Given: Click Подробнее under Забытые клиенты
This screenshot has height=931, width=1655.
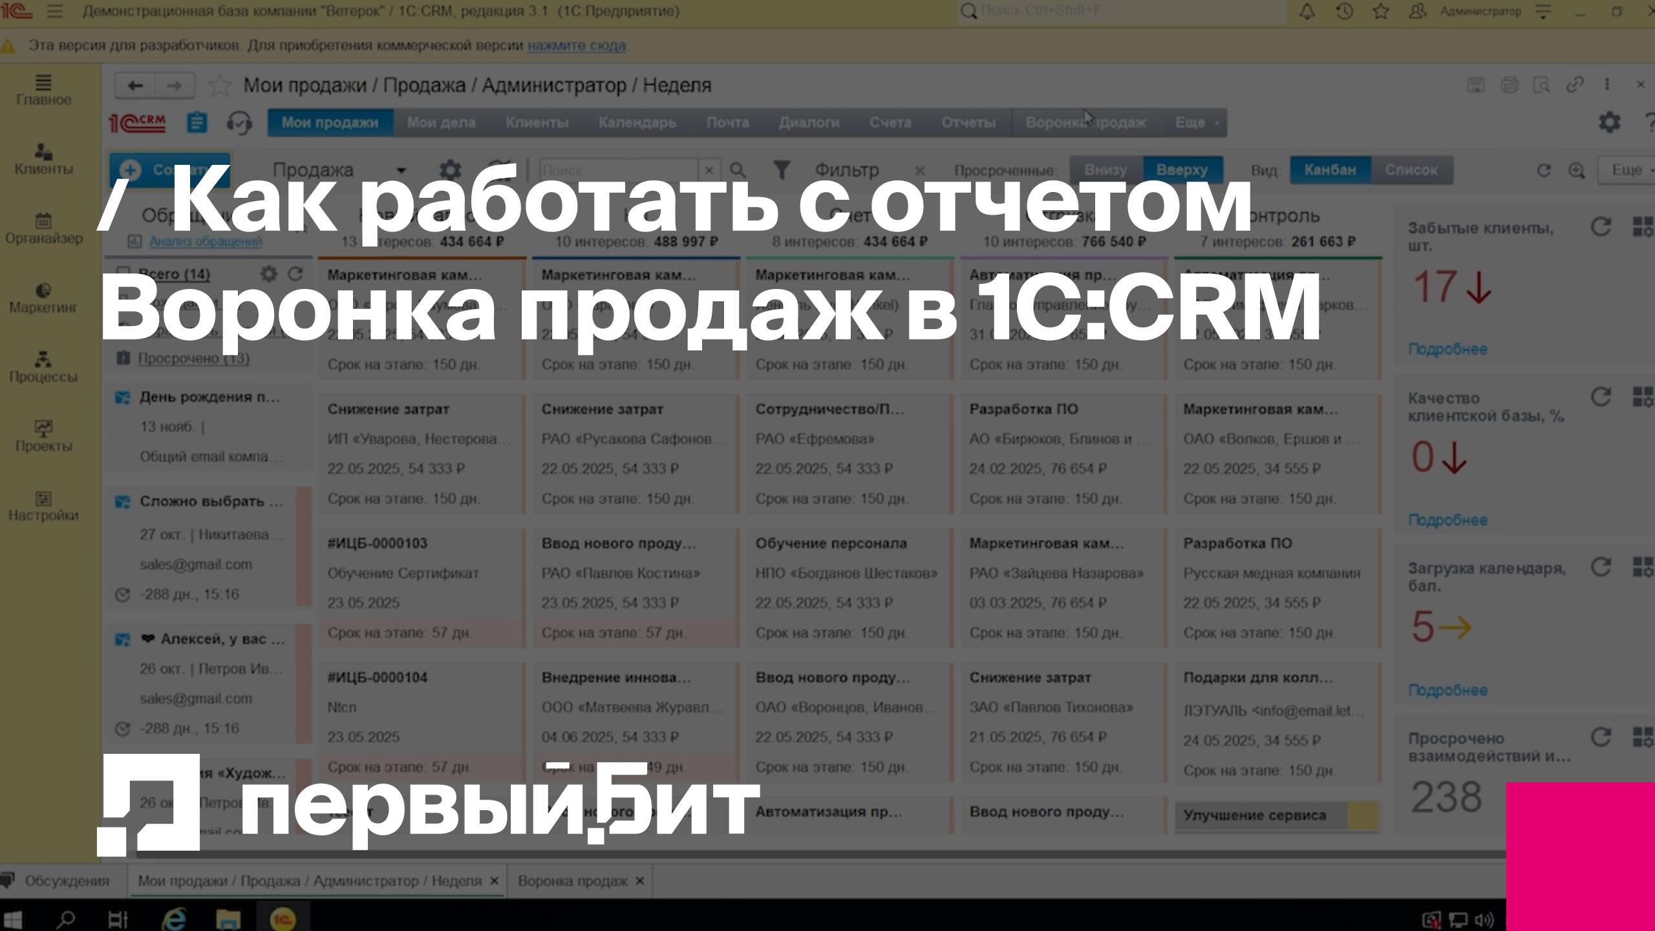Looking at the screenshot, I should 1447,349.
